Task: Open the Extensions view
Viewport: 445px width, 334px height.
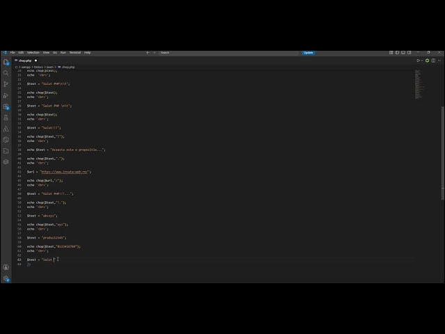Action: point(6,106)
